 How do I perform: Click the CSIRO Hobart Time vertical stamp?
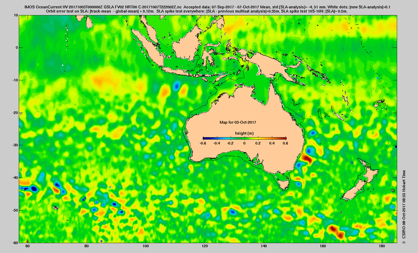404,207
